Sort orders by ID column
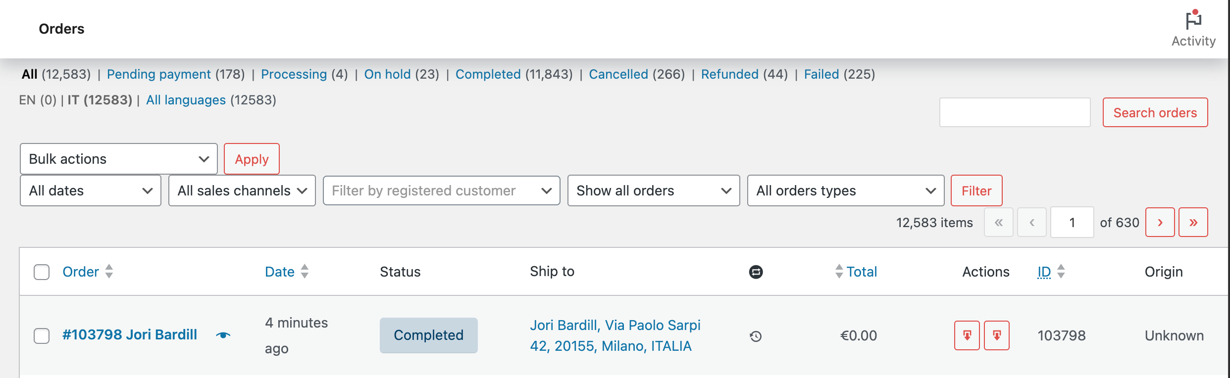Screen dimensions: 1230x378 point(1044,272)
